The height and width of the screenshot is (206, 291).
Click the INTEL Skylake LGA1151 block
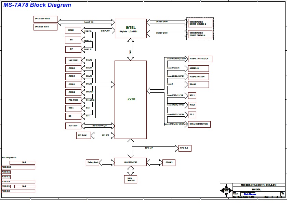click(131, 29)
